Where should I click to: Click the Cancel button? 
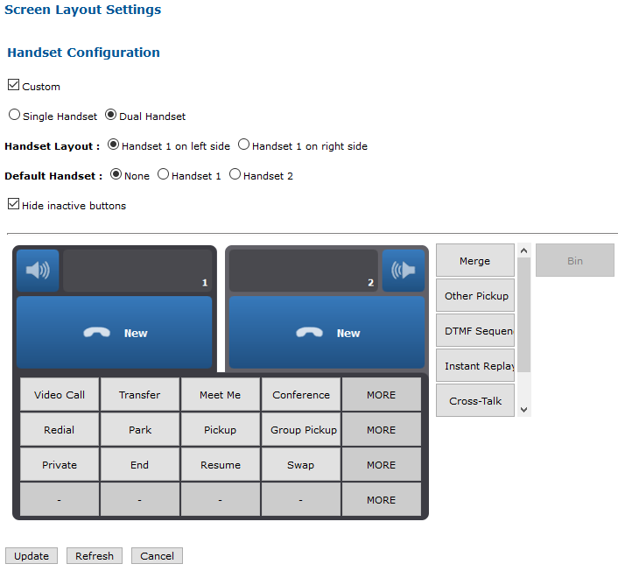[x=157, y=555]
